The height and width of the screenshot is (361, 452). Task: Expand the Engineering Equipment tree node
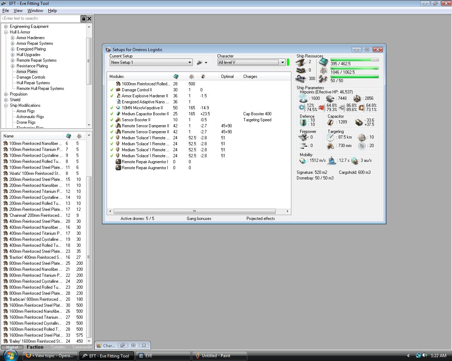pyautogui.click(x=6, y=26)
